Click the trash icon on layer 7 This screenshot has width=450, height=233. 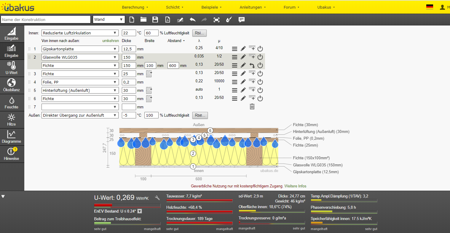coord(252,107)
